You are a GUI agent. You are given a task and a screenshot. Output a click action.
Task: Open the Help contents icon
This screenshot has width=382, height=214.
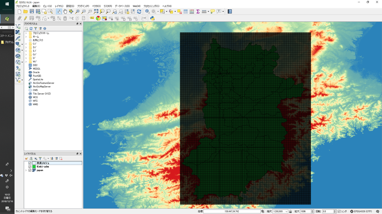[x=230, y=12]
